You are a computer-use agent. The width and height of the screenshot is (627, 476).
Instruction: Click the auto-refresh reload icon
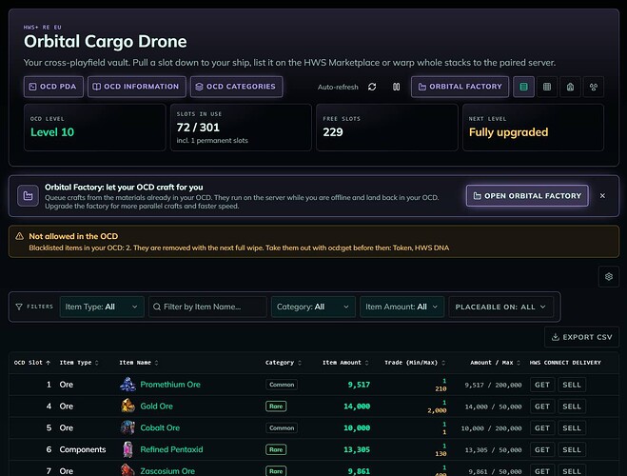point(372,87)
